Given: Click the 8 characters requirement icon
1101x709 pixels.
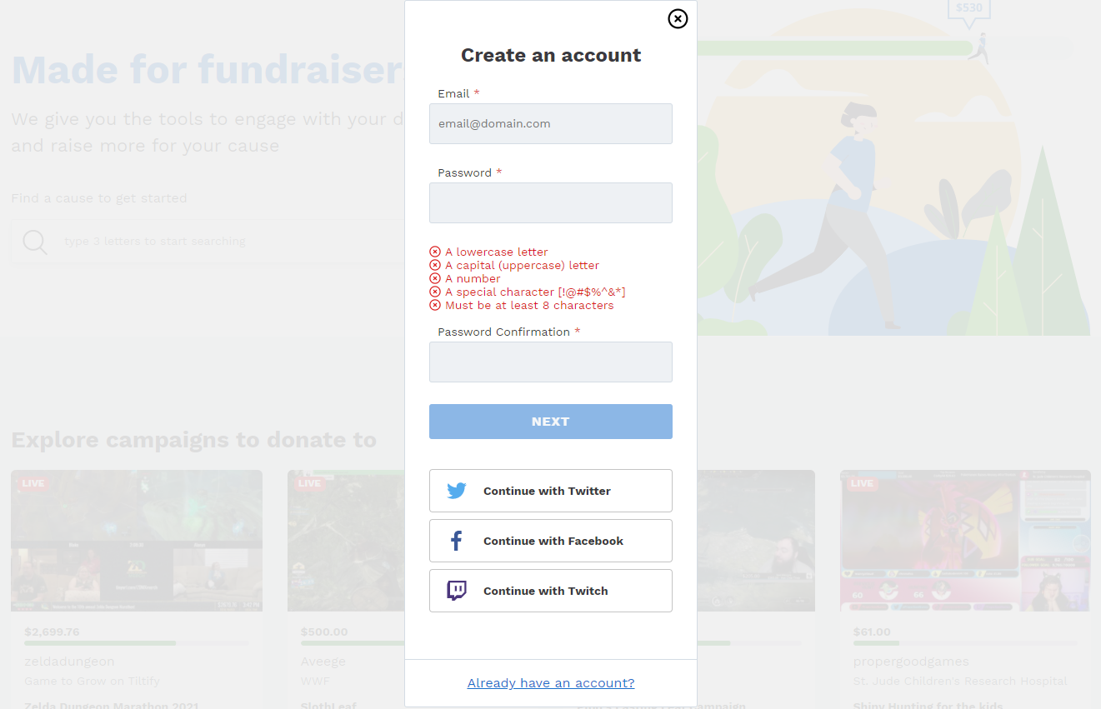Looking at the screenshot, I should pos(435,305).
